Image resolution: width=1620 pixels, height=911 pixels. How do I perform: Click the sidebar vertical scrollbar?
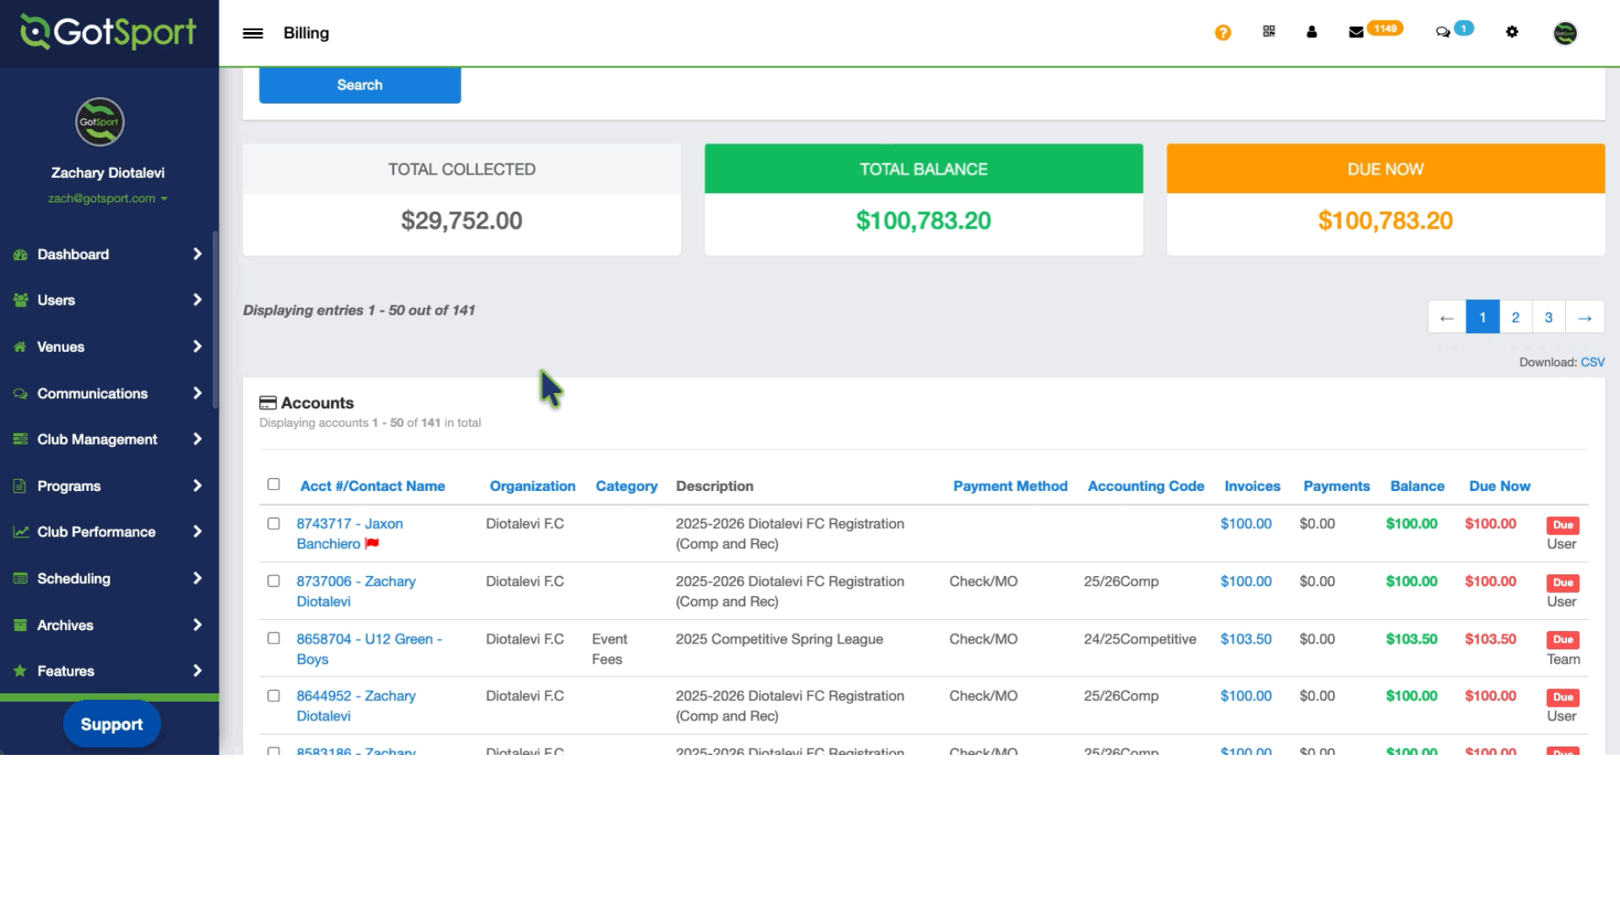click(215, 321)
